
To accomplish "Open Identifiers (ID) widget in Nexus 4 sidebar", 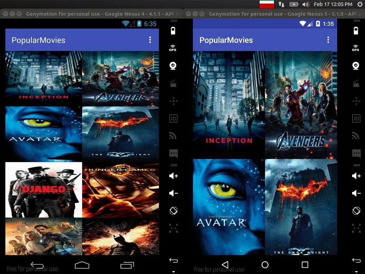I will 173,119.
